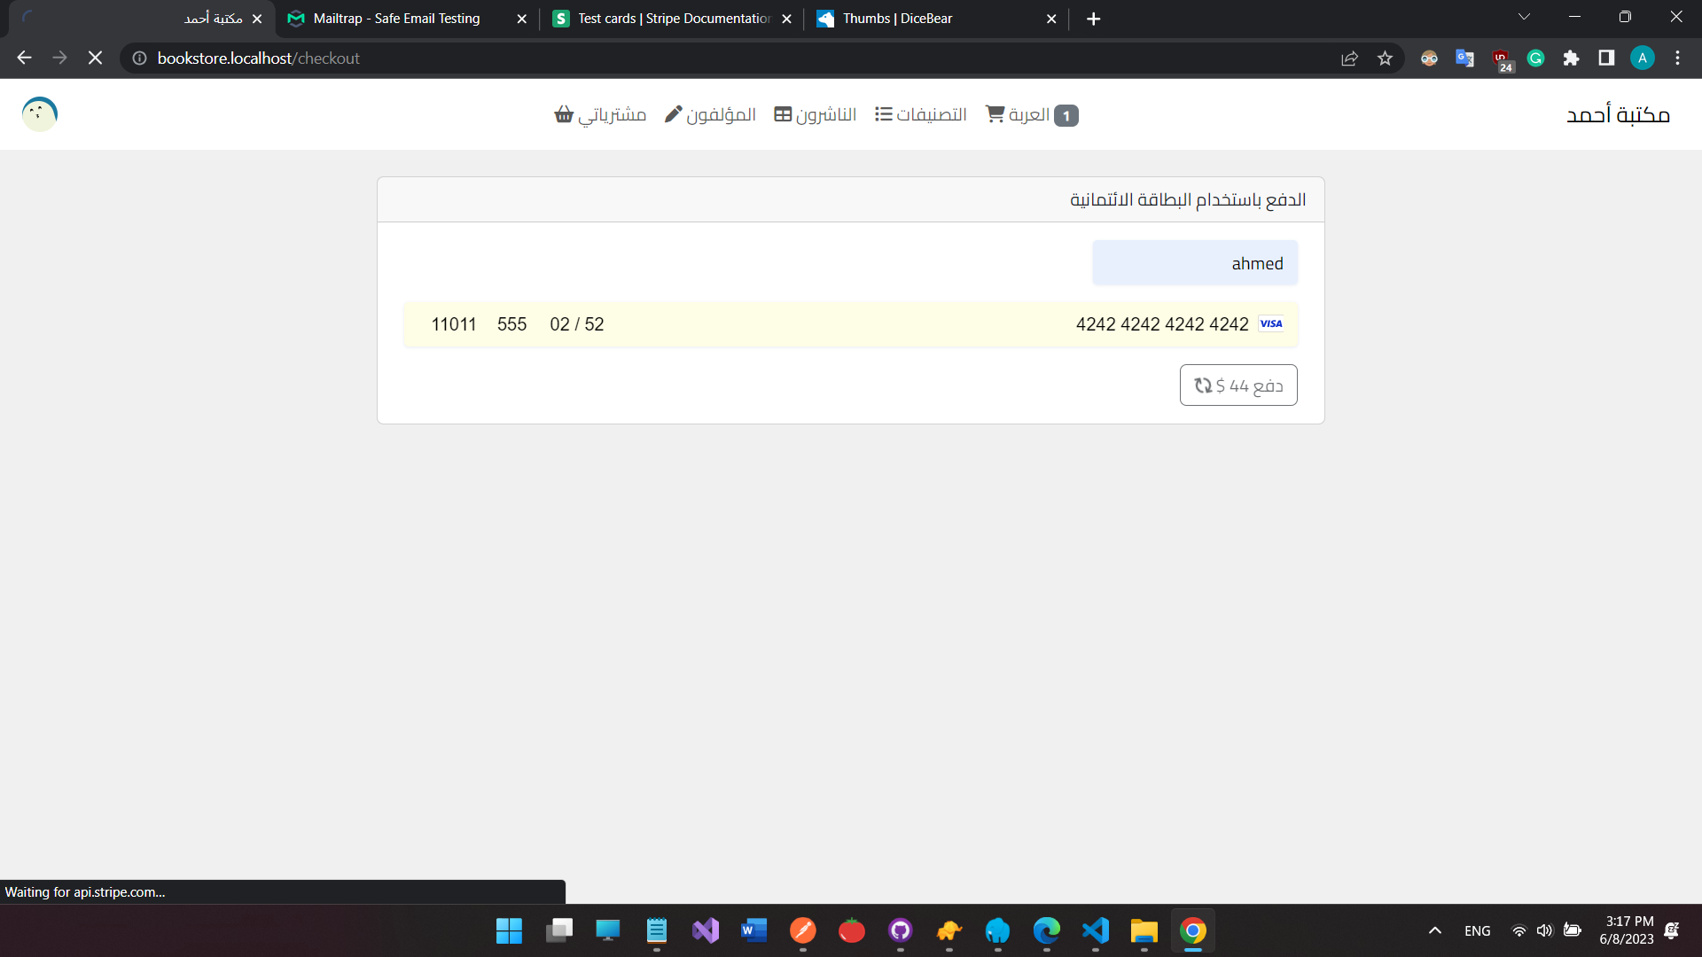Open the volume control in the system tray

pos(1546,930)
